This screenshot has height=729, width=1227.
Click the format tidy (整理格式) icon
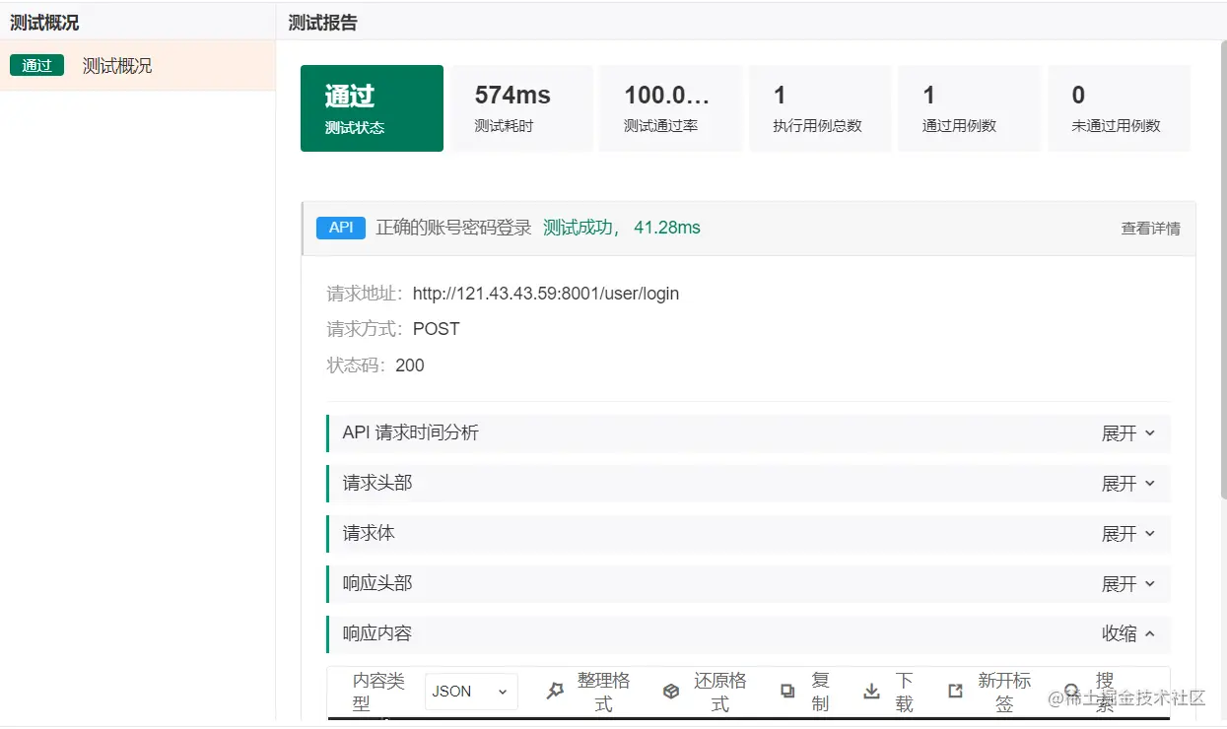tap(555, 692)
